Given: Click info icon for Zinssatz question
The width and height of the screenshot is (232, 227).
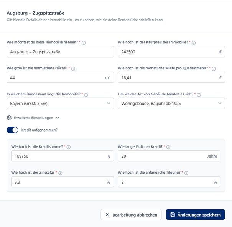Looking at the screenshot, I should [x=60, y=173].
